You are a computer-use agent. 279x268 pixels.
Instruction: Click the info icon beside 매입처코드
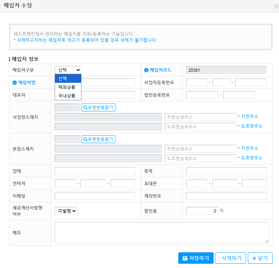146,70
